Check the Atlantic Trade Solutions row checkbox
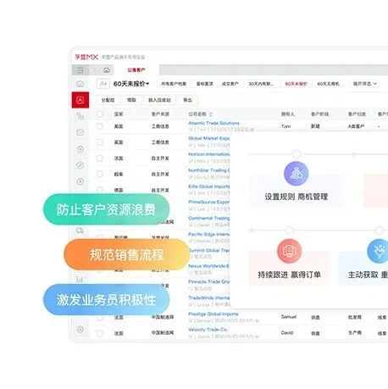The height and width of the screenshot is (389, 388). [x=100, y=126]
